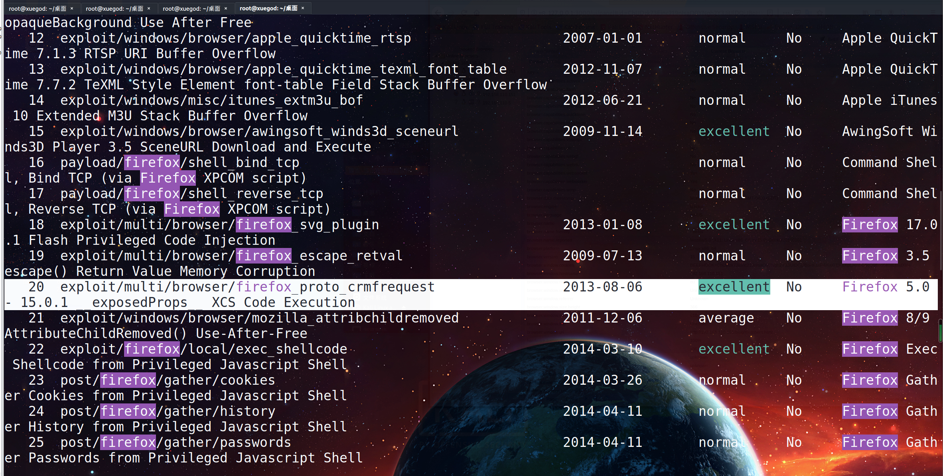Click module path firefox/local/exec_shellcode
Screen dimensions: 943x476
click(203, 349)
